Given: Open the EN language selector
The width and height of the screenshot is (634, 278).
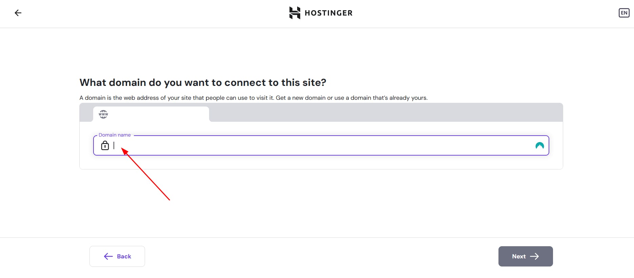Looking at the screenshot, I should pyautogui.click(x=624, y=13).
